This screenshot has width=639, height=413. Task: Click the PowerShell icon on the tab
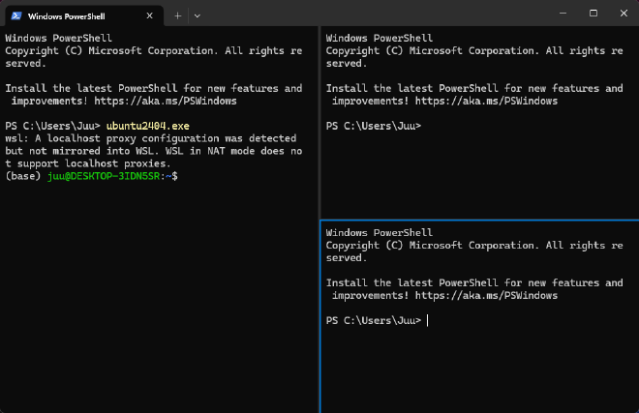16,15
